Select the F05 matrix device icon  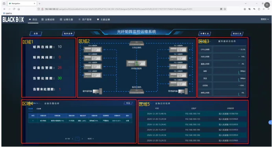pyautogui.click(x=178, y=75)
